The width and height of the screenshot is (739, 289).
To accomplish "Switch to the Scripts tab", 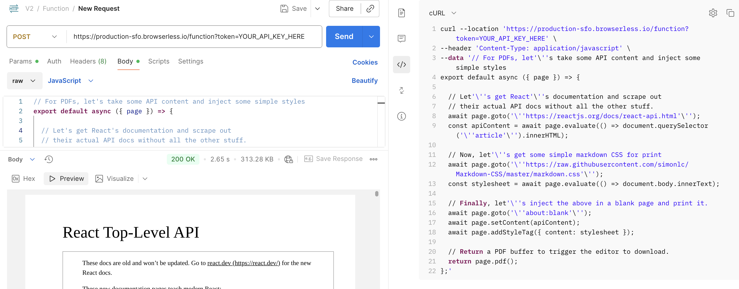I will pos(159,61).
